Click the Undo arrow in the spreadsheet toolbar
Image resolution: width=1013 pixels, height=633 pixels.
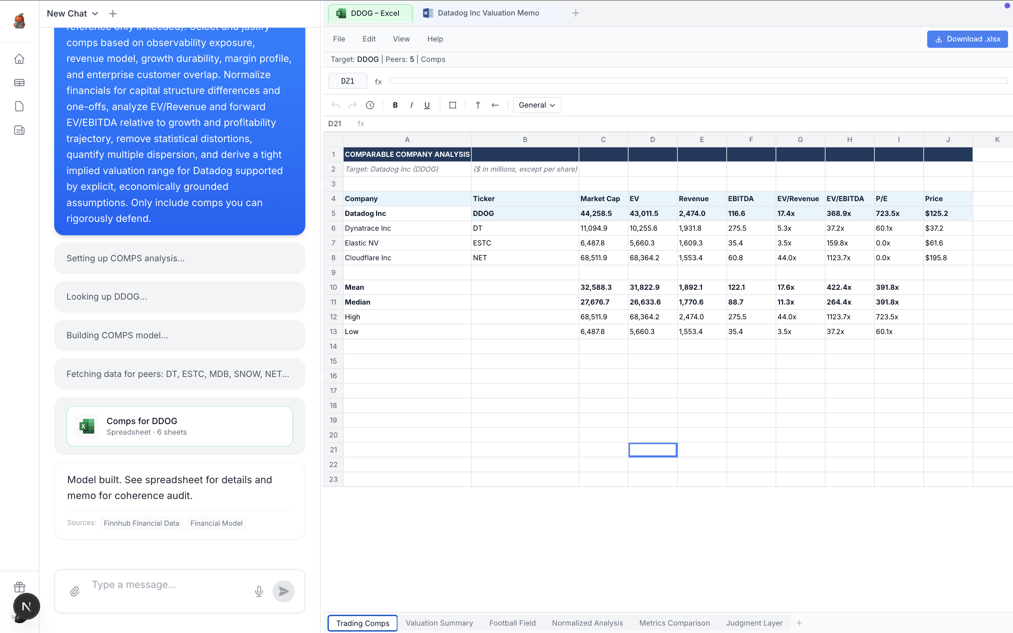pyautogui.click(x=335, y=105)
